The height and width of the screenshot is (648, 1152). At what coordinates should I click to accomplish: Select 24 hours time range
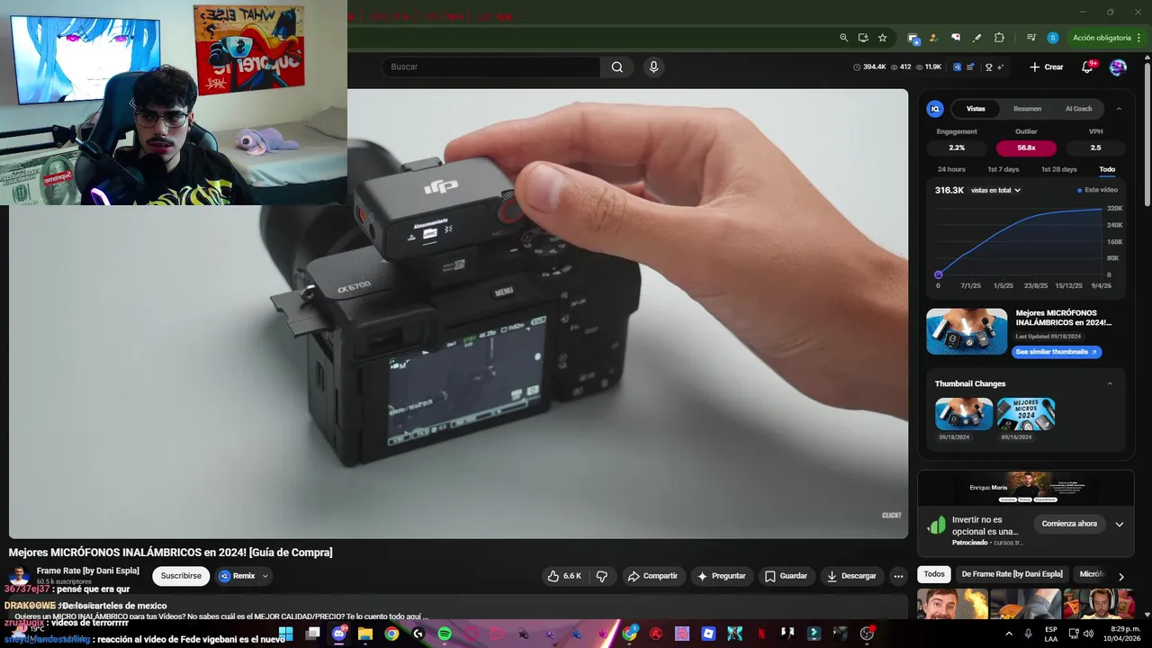pos(951,169)
